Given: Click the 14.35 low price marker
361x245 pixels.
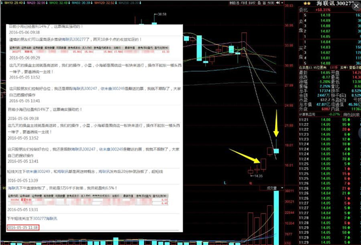Looking at the screenshot, I should point(258,176).
